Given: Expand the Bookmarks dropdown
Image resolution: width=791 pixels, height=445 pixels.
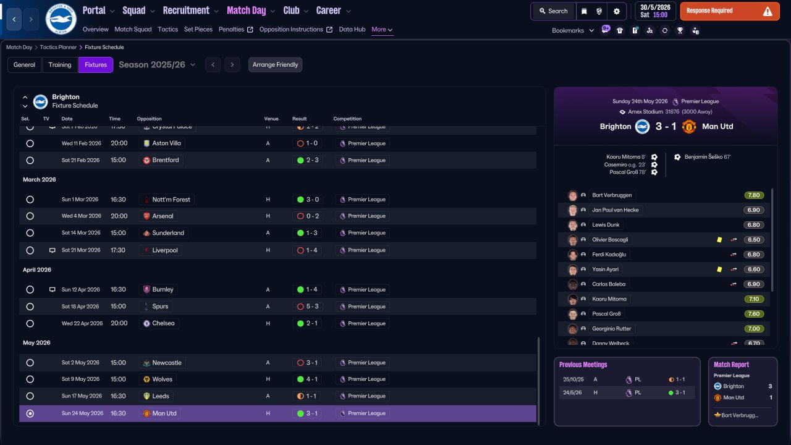Looking at the screenshot, I should 573,30.
